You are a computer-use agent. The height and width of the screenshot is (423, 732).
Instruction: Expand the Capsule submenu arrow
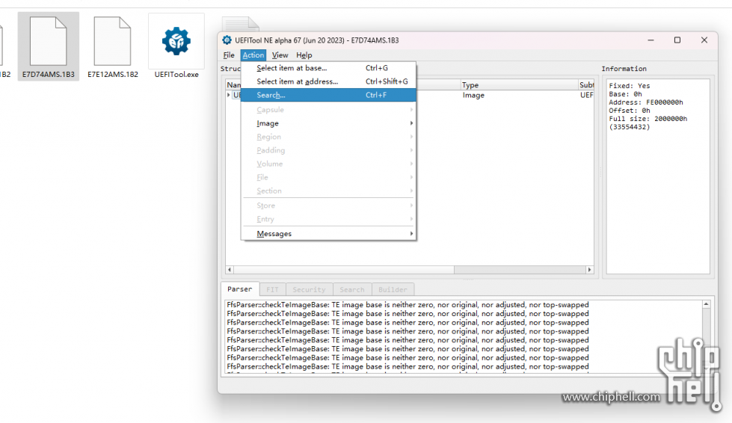(411, 110)
